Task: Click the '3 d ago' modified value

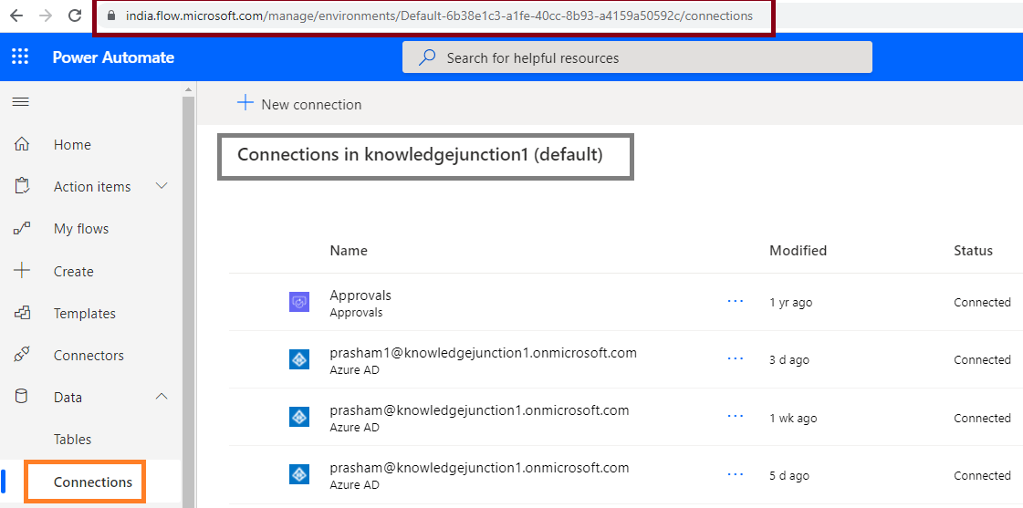Action: click(x=788, y=360)
